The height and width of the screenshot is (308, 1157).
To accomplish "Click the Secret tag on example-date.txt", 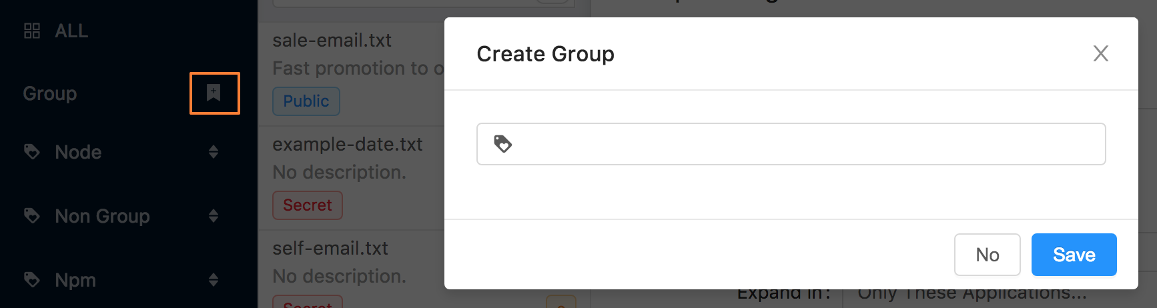I will click(308, 205).
